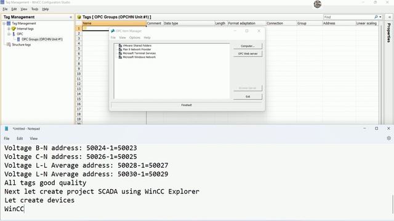Screen dimensions: 394x221
Task: Click Plan 9 Network Provider icon
Action: [120, 49]
